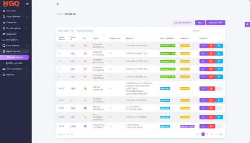Image resolution: width=250 pixels, height=143 pixels.
Task: Sort by SENARYO column header
Action: click(130, 38)
